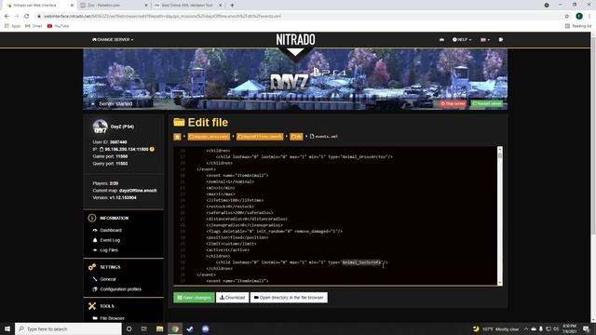Click the Chrome icon on the taskbar
This screenshot has width=596, height=335.
175,328
